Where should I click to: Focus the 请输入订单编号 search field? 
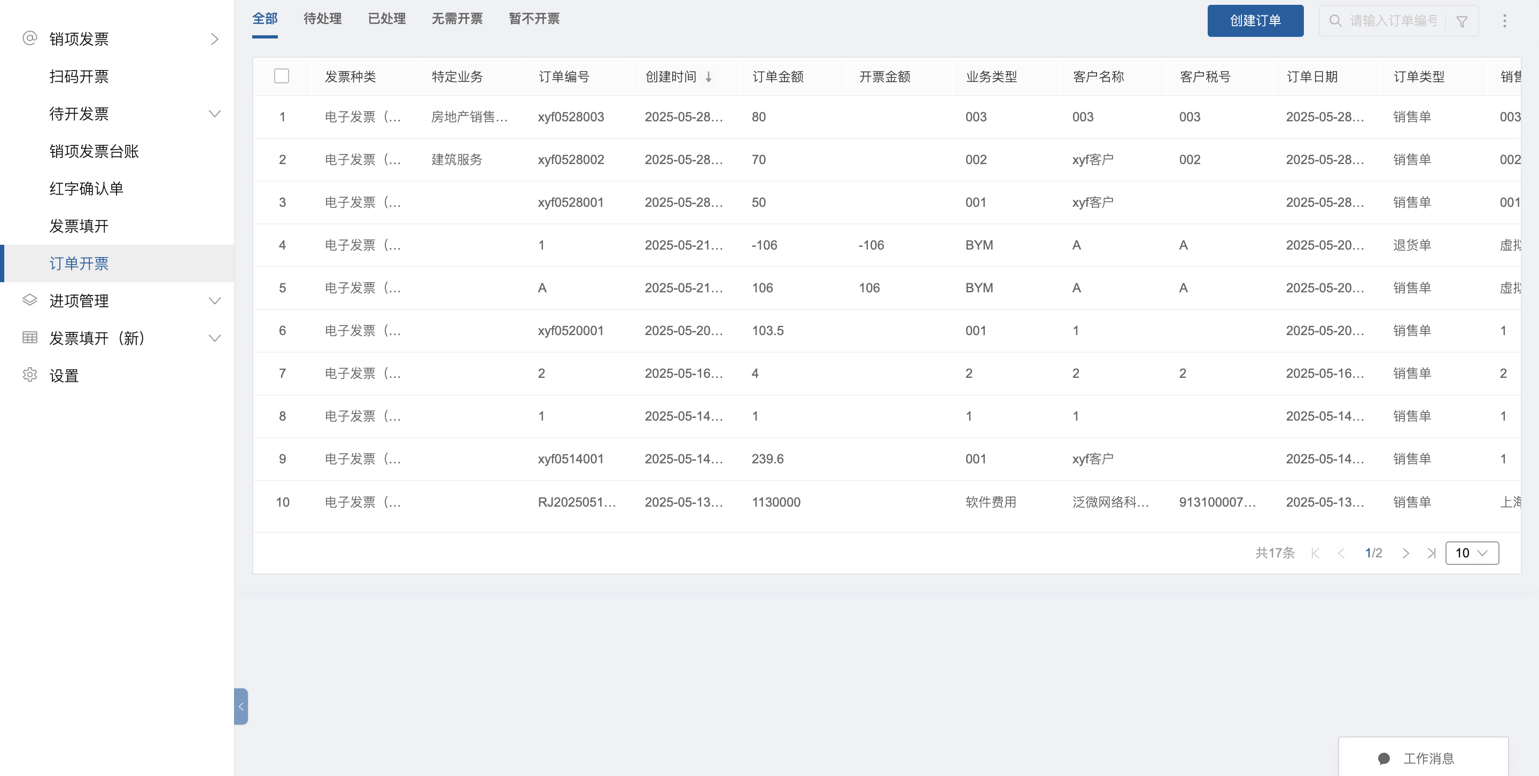coord(1393,21)
